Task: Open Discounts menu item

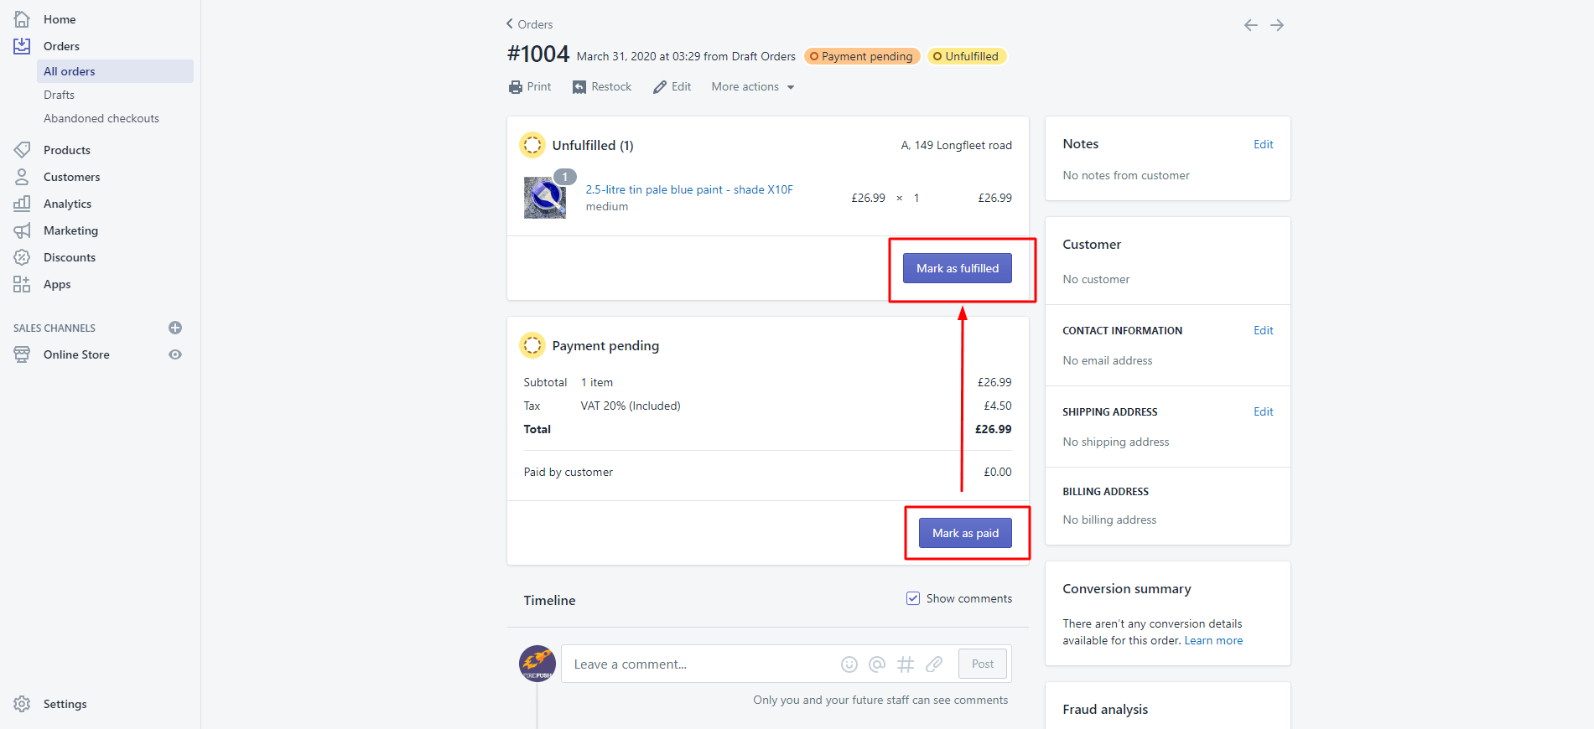Action: coord(70,257)
